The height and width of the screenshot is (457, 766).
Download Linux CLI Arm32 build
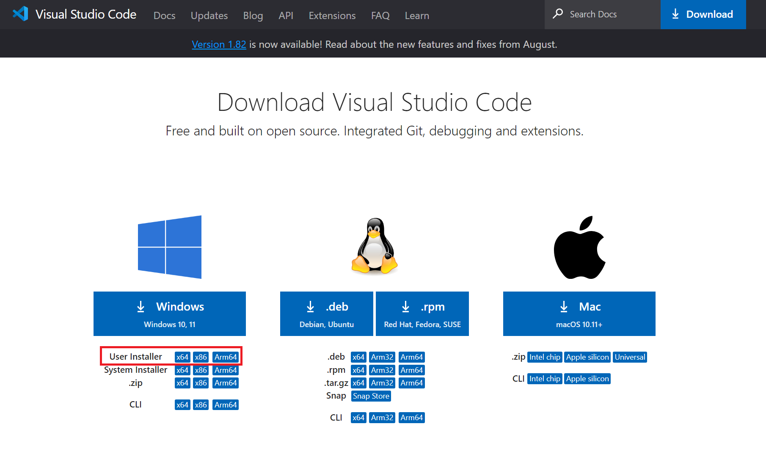pyautogui.click(x=382, y=418)
